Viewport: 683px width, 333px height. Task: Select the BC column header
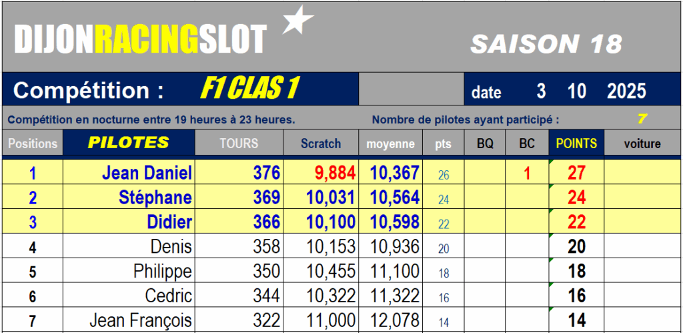click(527, 143)
